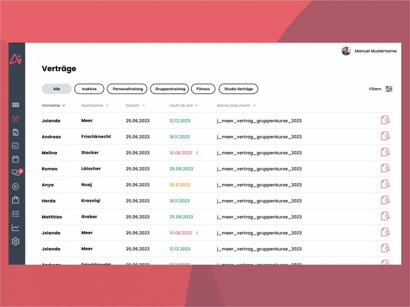Open the tasks checkbox icon in sidebar

coord(16,146)
